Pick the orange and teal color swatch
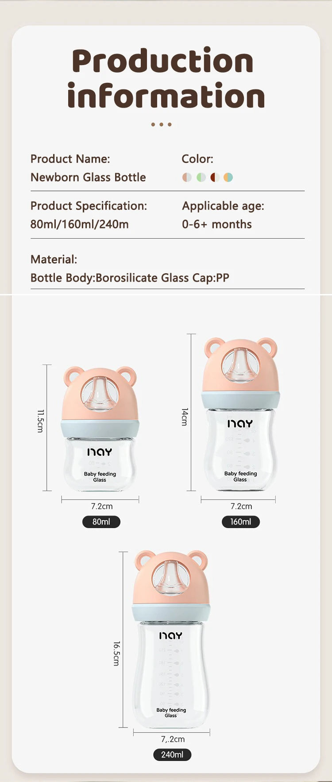This screenshot has width=332, height=782. coord(228,178)
